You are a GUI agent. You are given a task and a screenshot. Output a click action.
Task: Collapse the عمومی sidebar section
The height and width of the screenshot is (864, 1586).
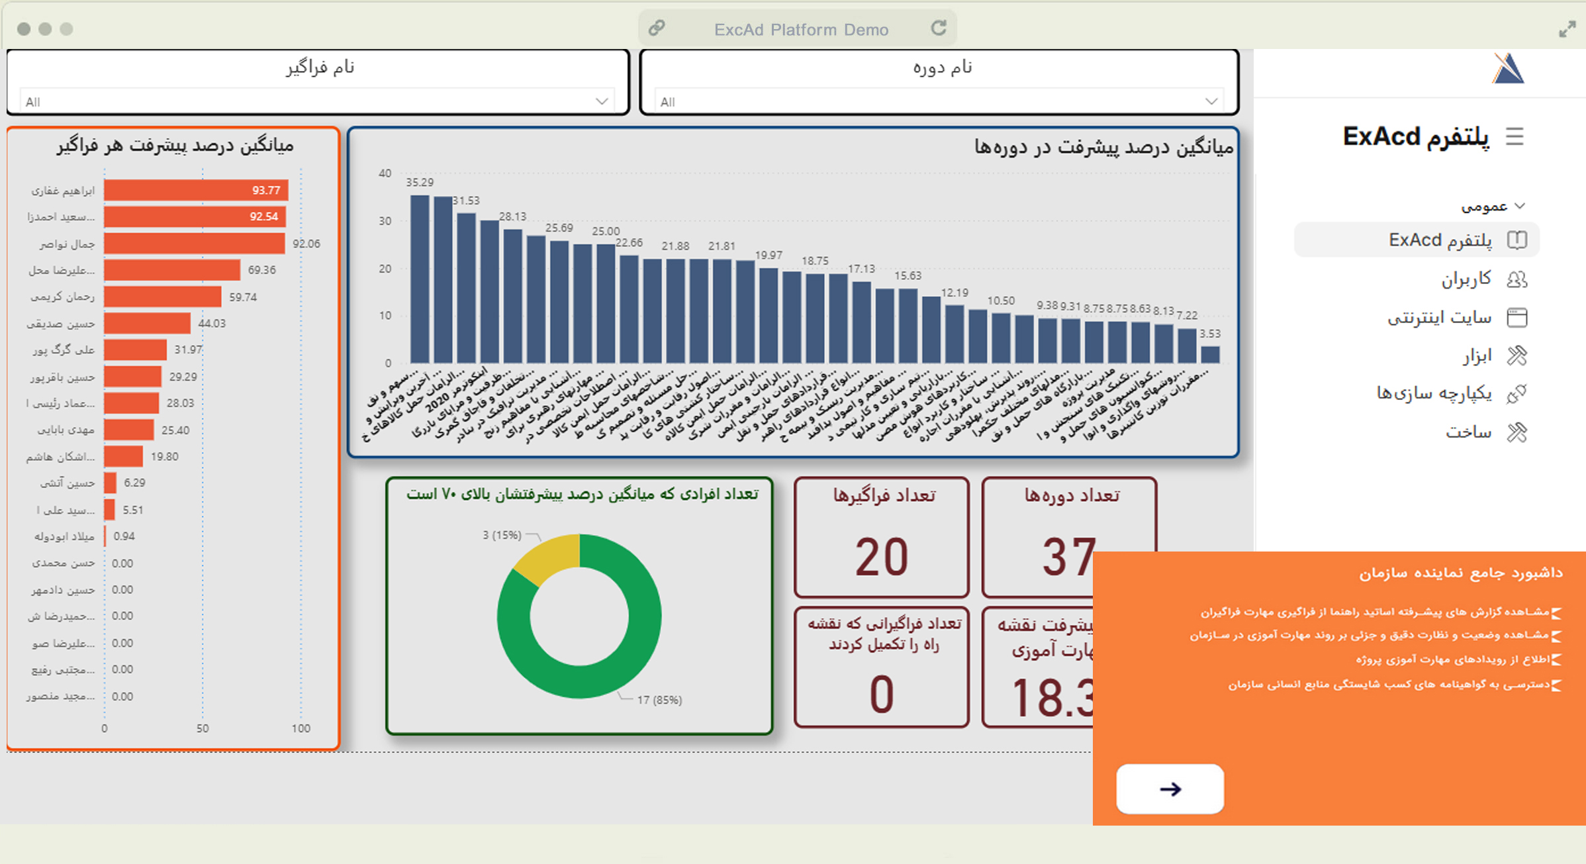(x=1520, y=206)
